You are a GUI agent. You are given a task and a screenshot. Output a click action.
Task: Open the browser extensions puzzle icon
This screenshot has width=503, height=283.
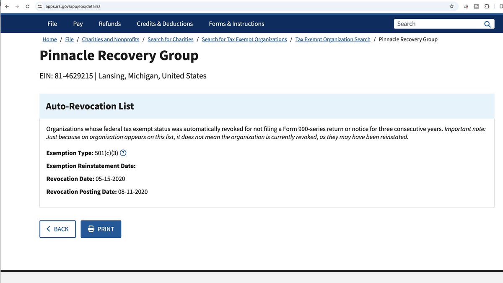487,6
